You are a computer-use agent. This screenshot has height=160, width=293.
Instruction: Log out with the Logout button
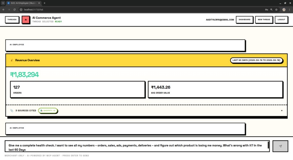pos(281,20)
